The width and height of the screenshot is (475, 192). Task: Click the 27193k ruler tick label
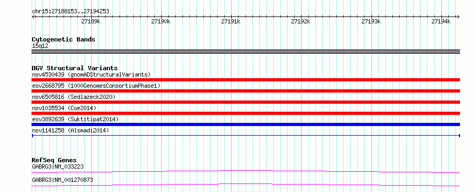[371, 21]
